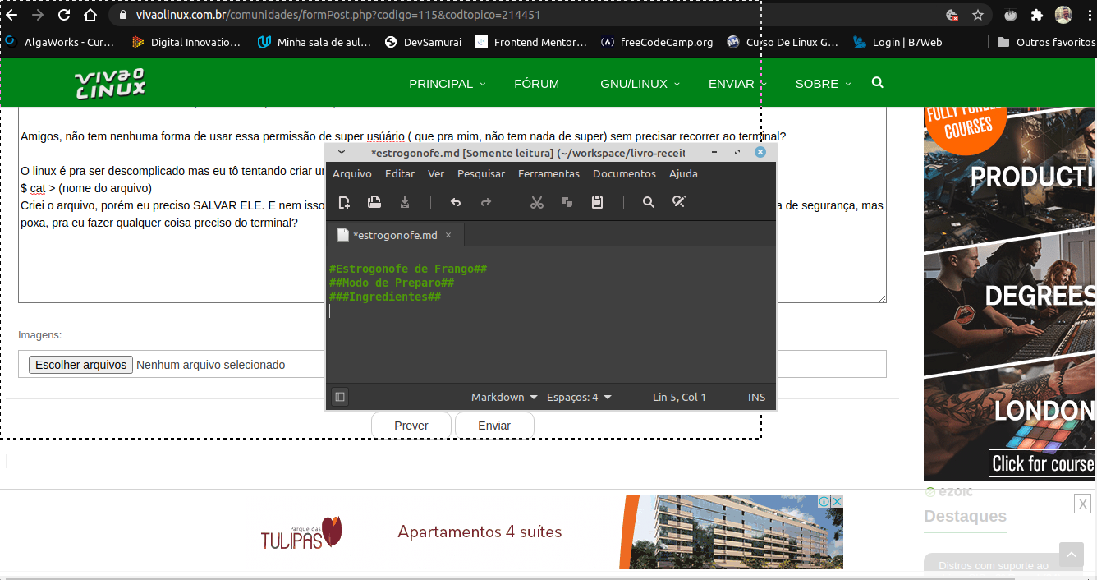Open the find magnifier in editor toolbar

pos(649,202)
